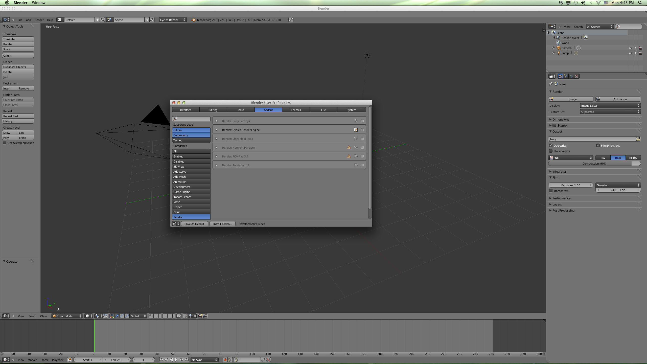Expand the Dimensions panel

pyautogui.click(x=561, y=119)
